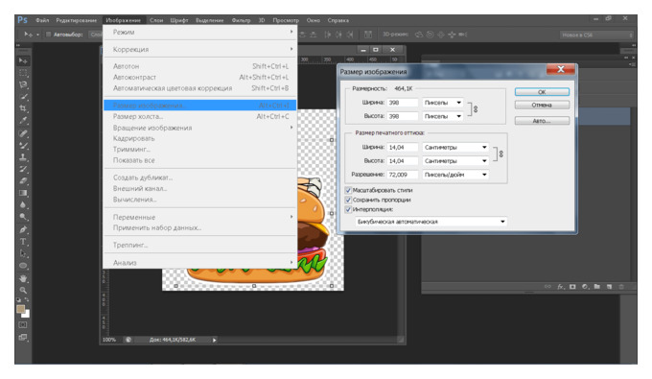Expand Режим submenu

coord(200,32)
